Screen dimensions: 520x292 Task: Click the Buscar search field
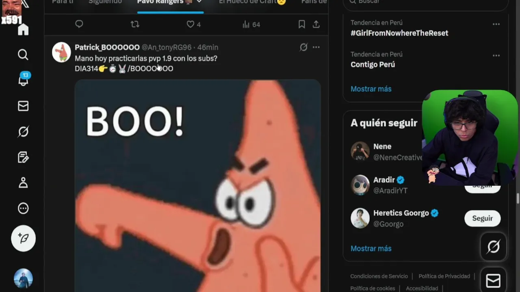pos(426,2)
